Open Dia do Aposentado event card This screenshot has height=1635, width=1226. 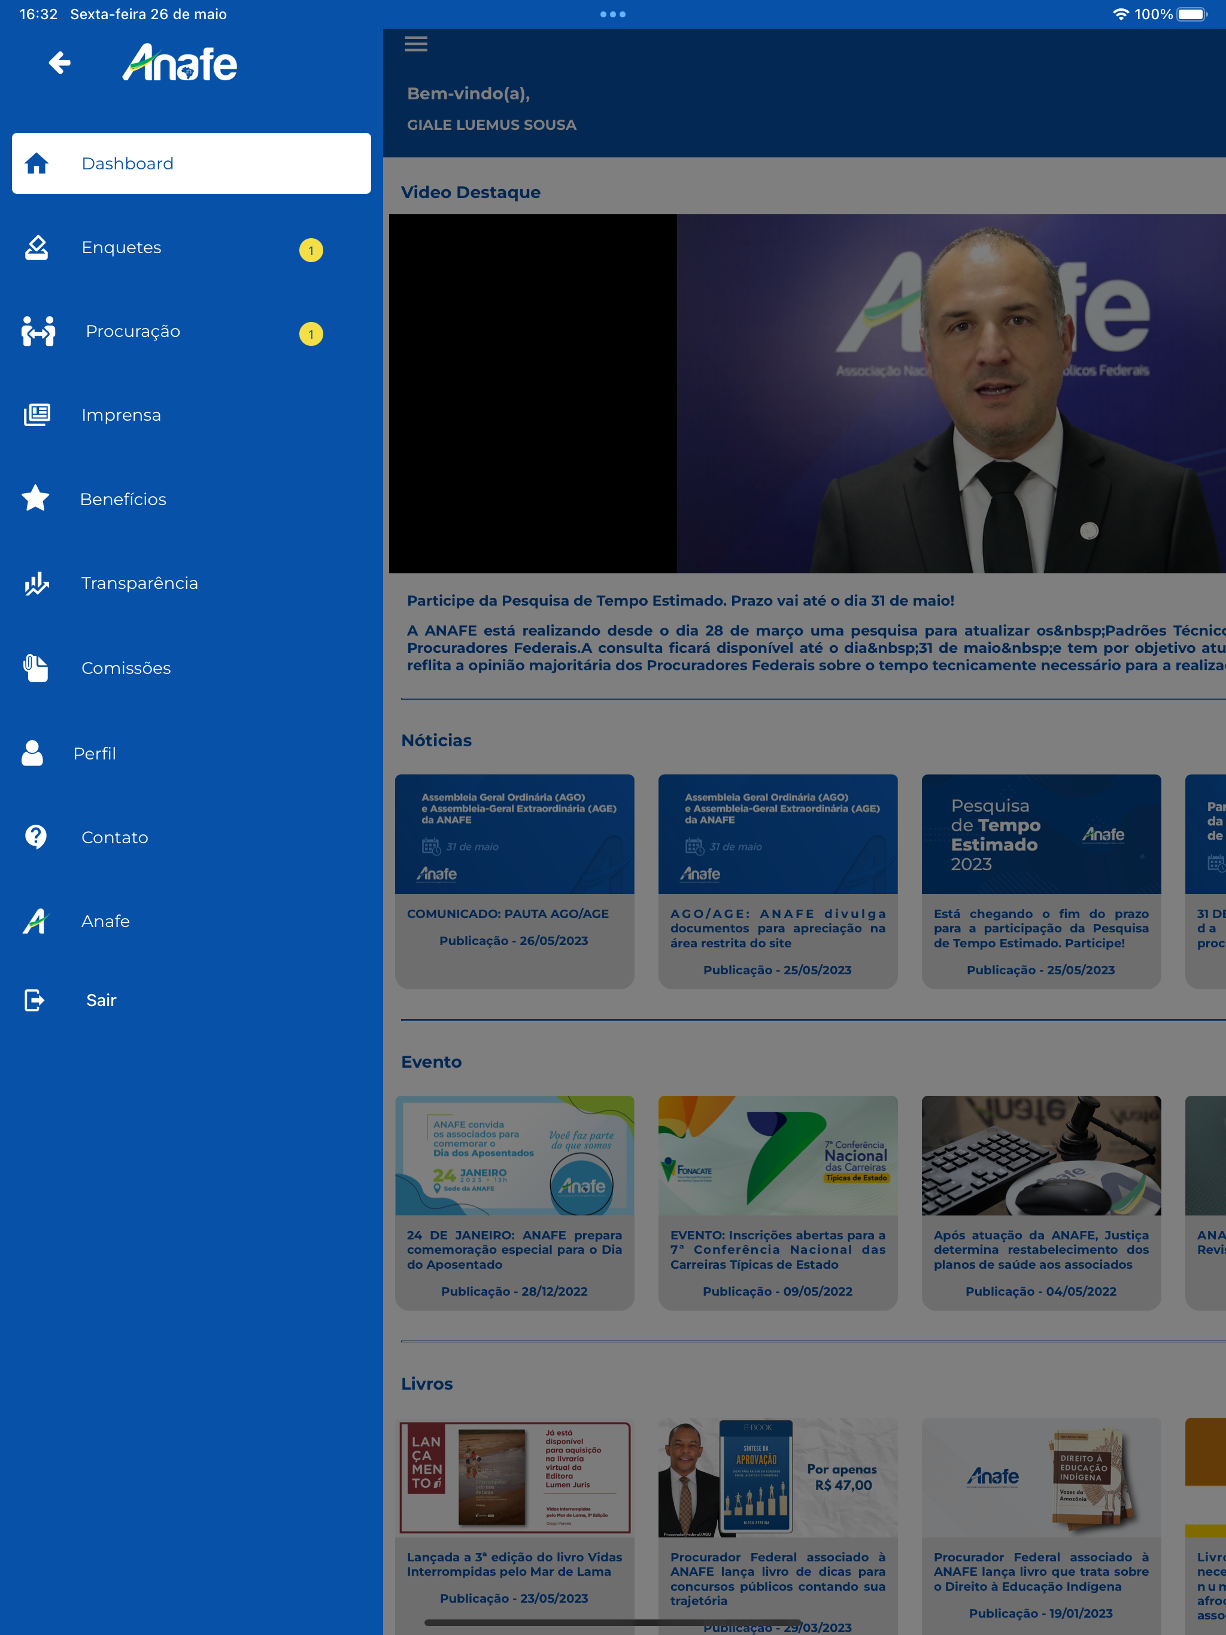pos(515,1202)
